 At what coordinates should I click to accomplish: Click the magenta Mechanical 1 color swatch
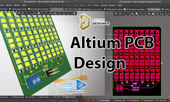point(128,101)
